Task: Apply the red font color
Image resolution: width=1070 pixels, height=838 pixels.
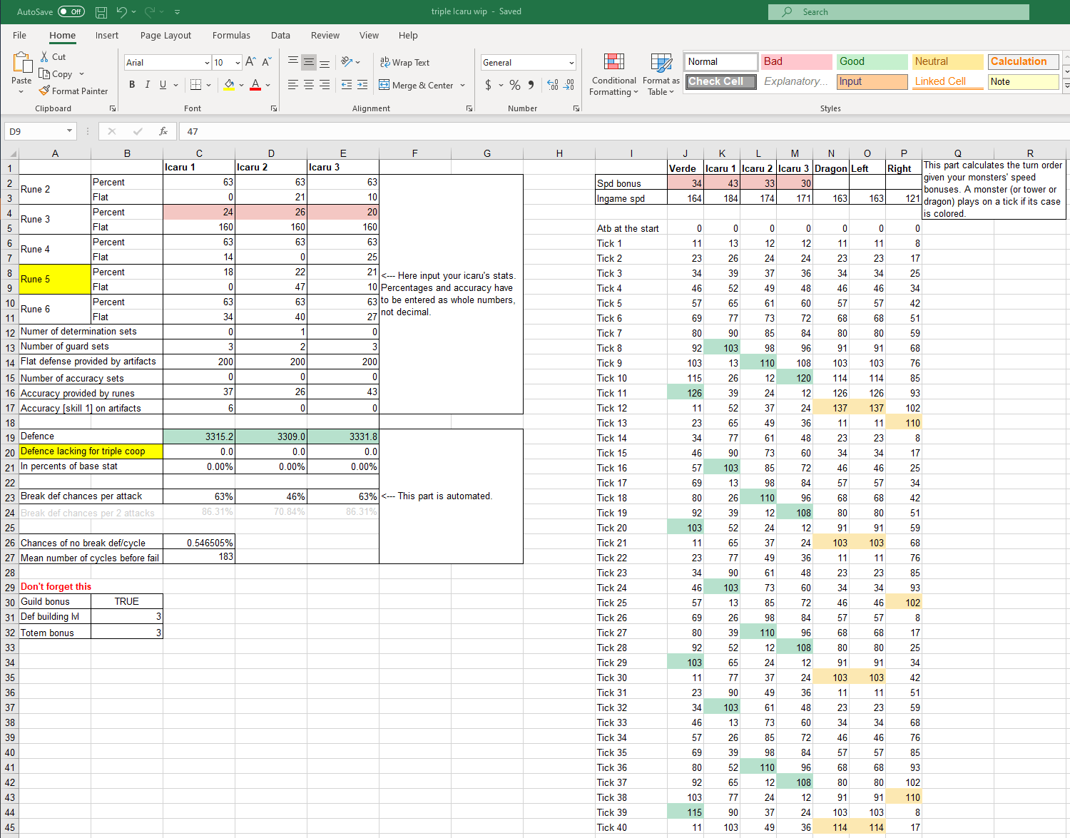Action: click(255, 85)
